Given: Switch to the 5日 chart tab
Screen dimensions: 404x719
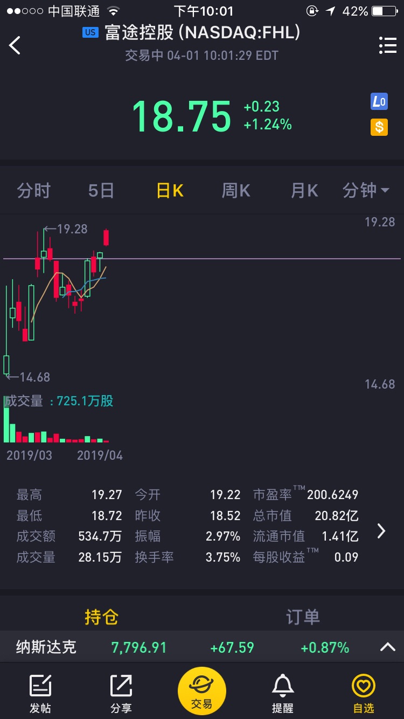Looking at the screenshot, I should tap(101, 190).
